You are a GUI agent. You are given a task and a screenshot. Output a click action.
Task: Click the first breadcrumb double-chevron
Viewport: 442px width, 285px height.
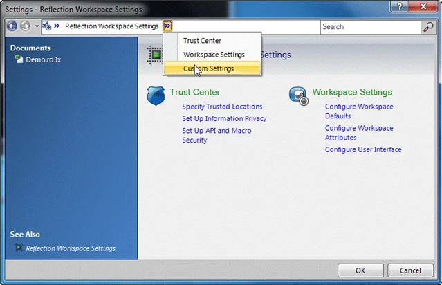(57, 26)
